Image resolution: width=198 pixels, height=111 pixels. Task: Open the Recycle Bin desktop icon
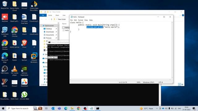5,5
